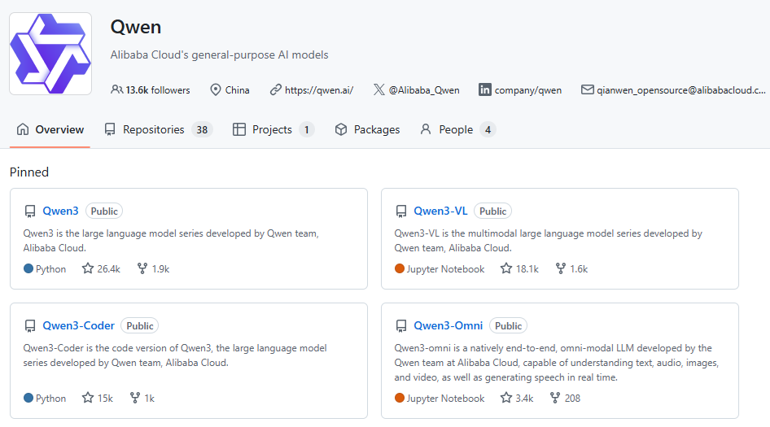Open the https://qwen.ai/ website link
This screenshot has height=427, width=770.
click(319, 89)
